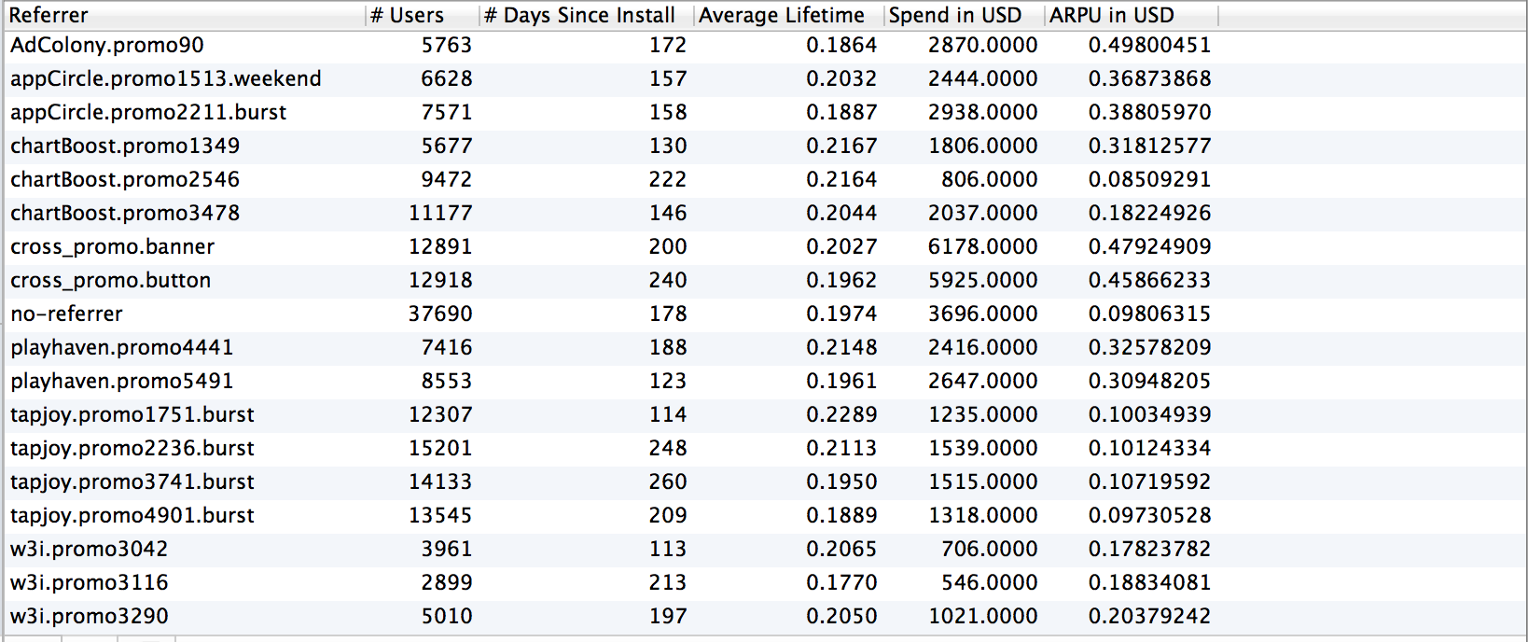Viewport: 1528px width, 642px height.
Task: Select the tapjoy.promo3741.burst cell
Action: pyautogui.click(x=132, y=481)
